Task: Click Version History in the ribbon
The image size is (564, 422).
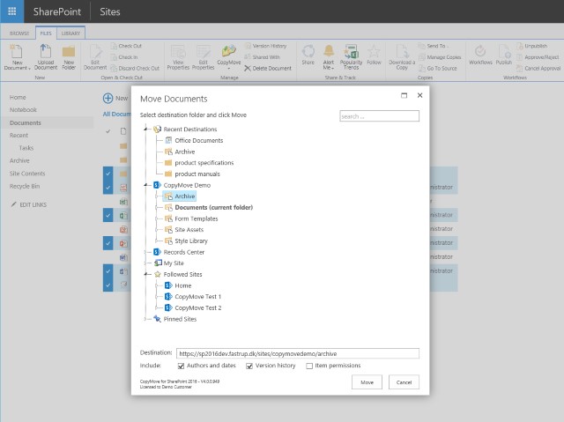Action: coord(265,46)
